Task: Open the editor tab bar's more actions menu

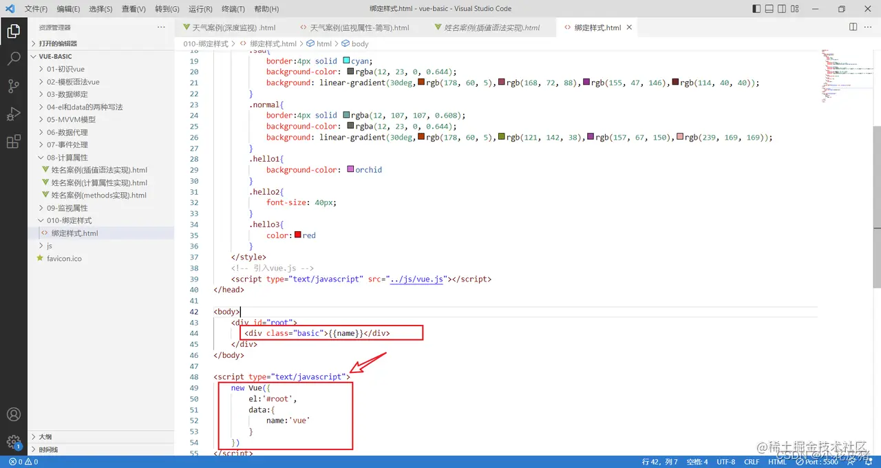Action: click(869, 27)
